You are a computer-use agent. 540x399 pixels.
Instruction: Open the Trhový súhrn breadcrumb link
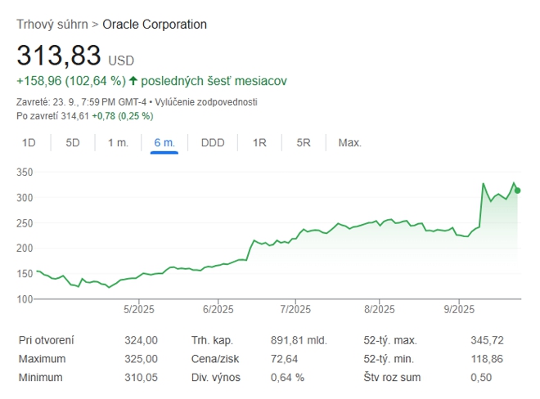point(52,25)
